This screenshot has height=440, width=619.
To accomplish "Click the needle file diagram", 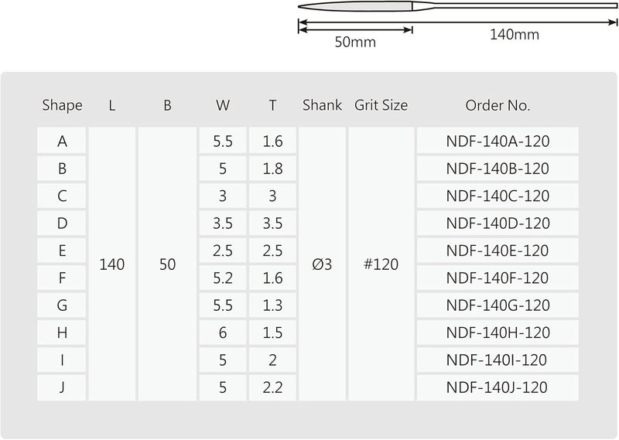I will [457, 6].
